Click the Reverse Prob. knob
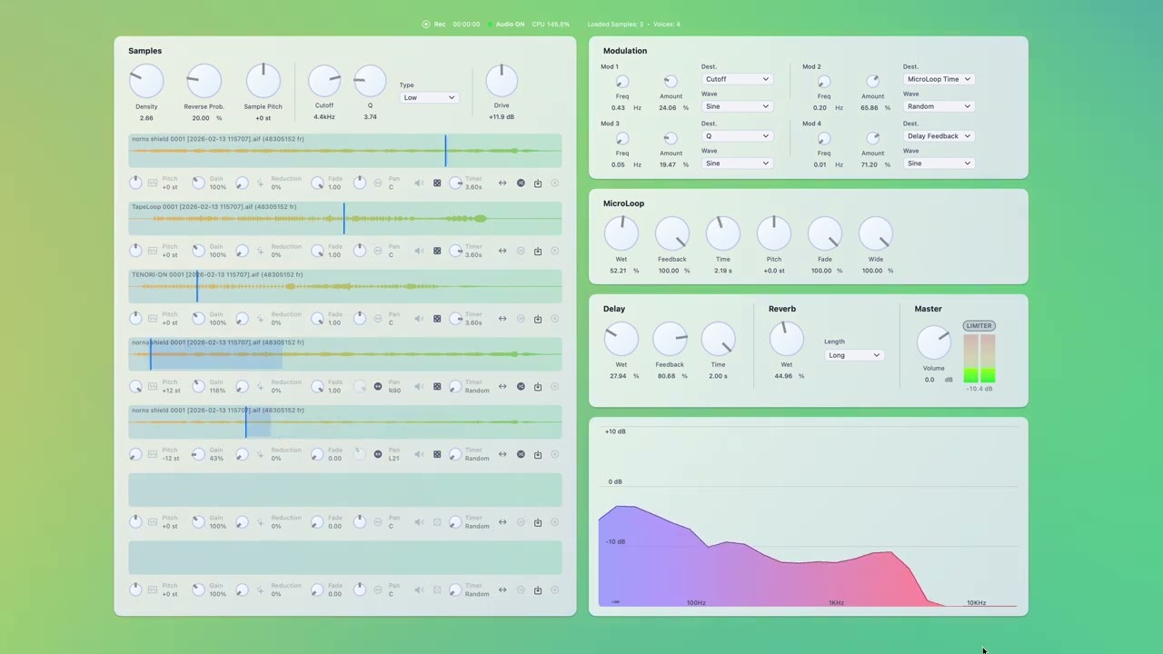Image resolution: width=1163 pixels, height=654 pixels. coord(204,82)
